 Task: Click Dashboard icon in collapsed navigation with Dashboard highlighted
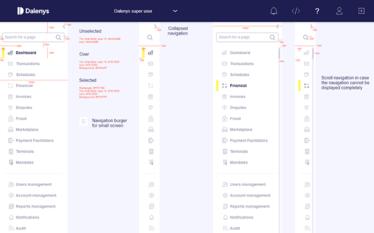coord(151,53)
